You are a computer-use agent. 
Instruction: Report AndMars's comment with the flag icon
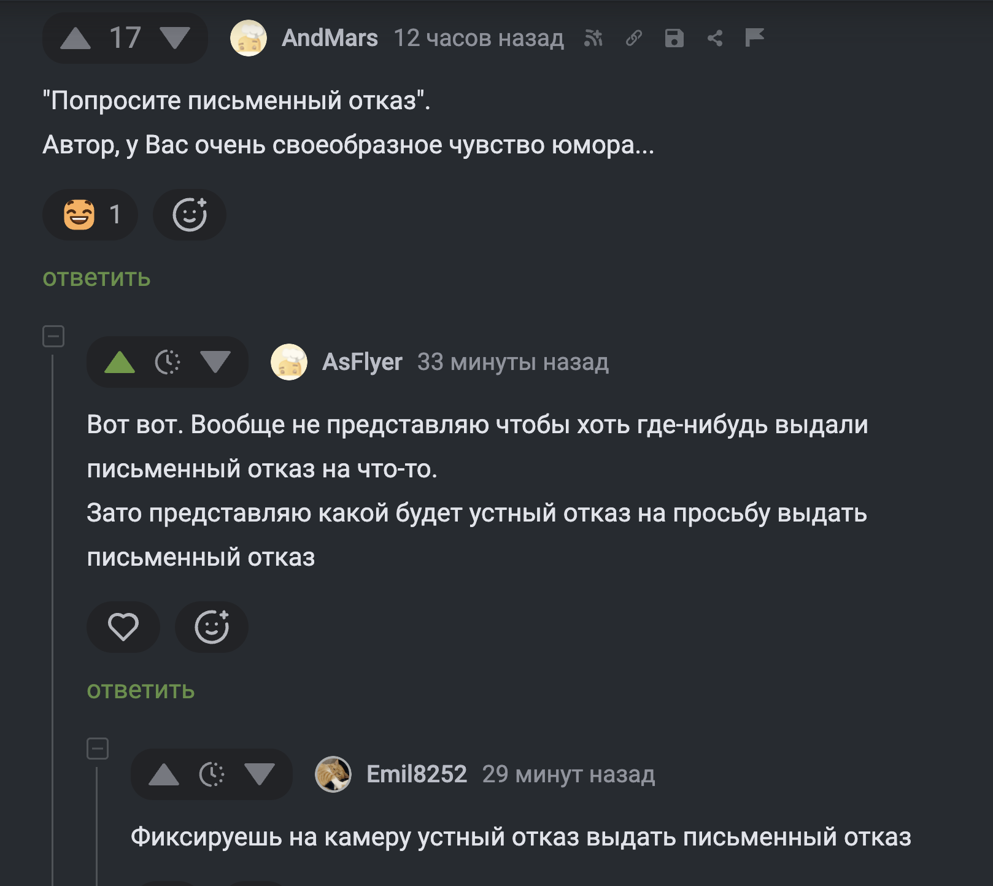(754, 38)
